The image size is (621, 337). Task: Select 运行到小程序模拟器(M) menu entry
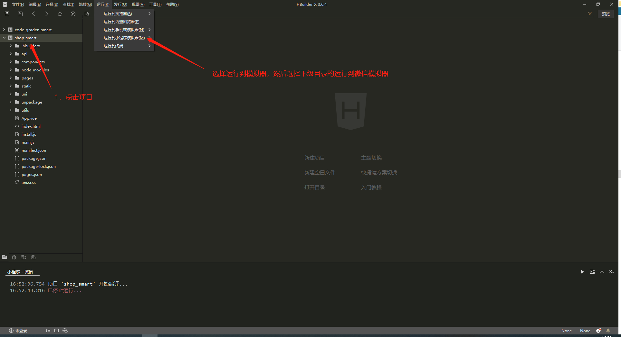[x=124, y=38]
